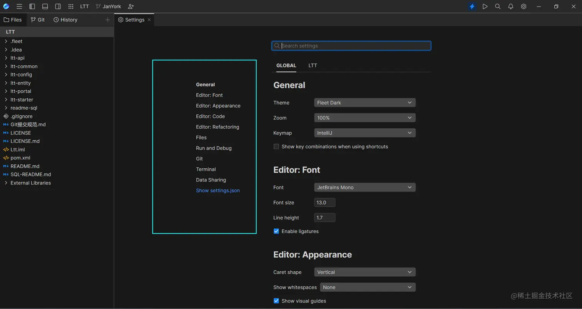Select the LTT settings tab
This screenshot has height=309, width=582.
click(313, 65)
